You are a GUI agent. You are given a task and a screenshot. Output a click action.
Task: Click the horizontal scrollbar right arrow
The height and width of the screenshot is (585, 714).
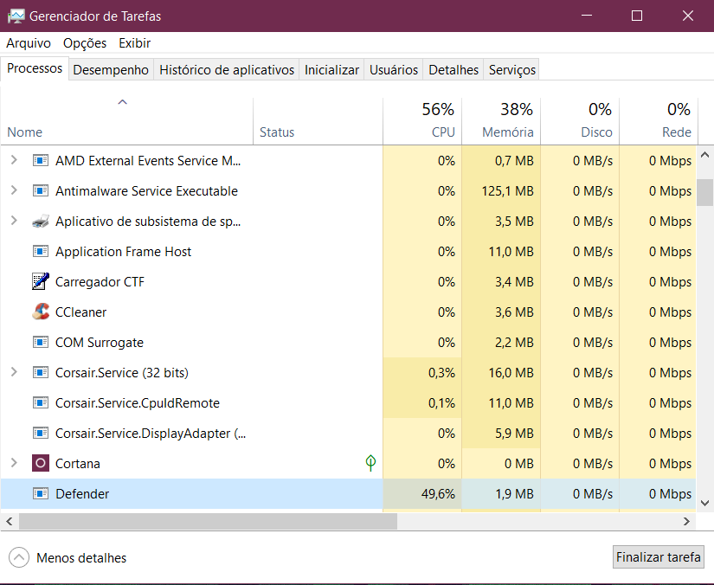686,521
